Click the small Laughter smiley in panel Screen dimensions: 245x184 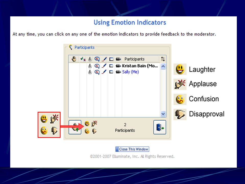tap(87, 124)
